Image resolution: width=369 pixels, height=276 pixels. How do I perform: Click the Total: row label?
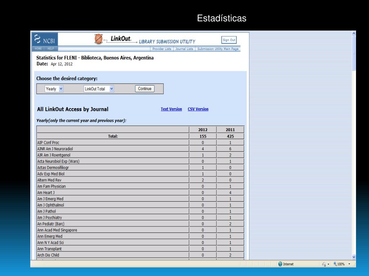coord(113,136)
